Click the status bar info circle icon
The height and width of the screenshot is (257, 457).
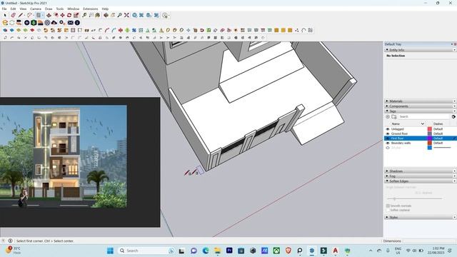coord(10,241)
